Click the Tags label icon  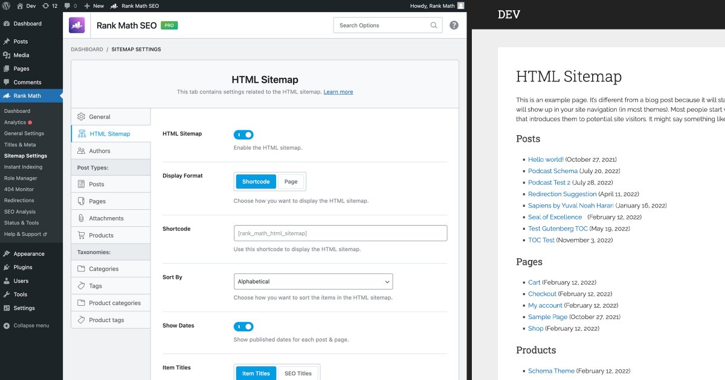tap(81, 286)
